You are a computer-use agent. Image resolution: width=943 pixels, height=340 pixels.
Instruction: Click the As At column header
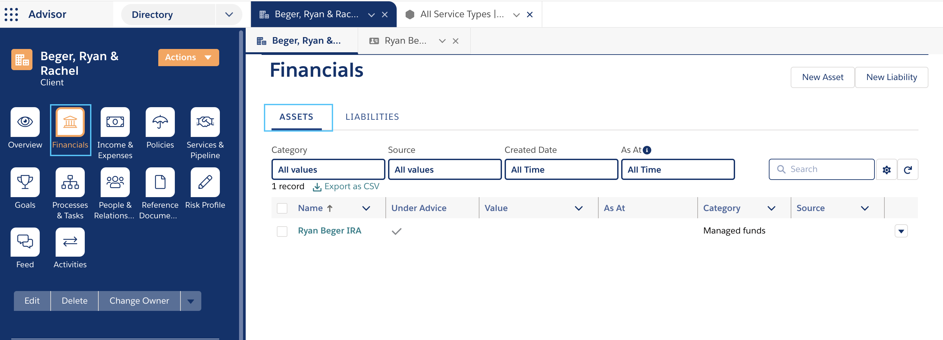(614, 208)
